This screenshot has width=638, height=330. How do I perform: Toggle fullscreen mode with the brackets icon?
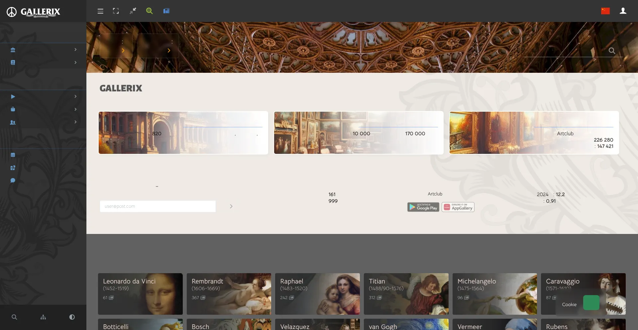[x=116, y=11]
